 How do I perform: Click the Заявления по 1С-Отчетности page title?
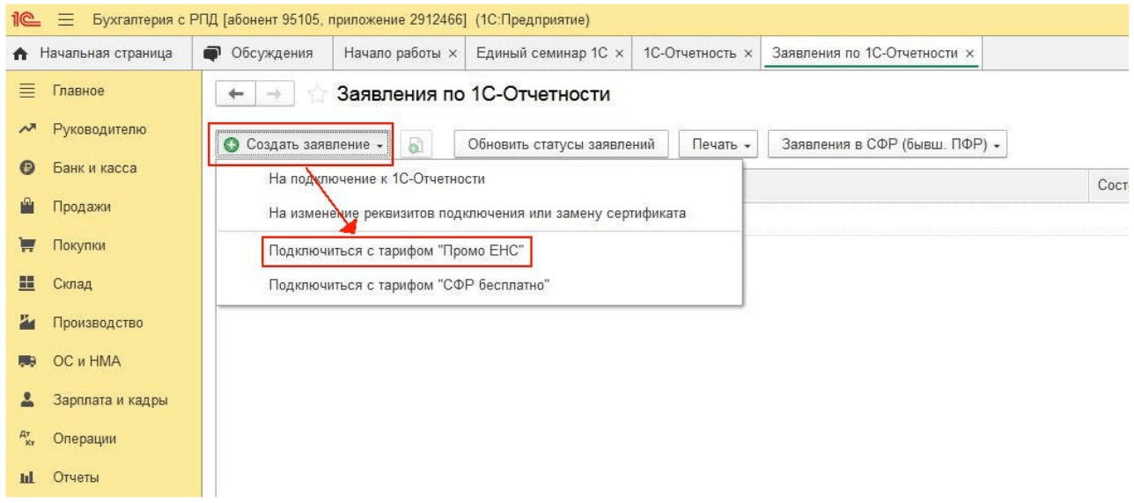(474, 94)
